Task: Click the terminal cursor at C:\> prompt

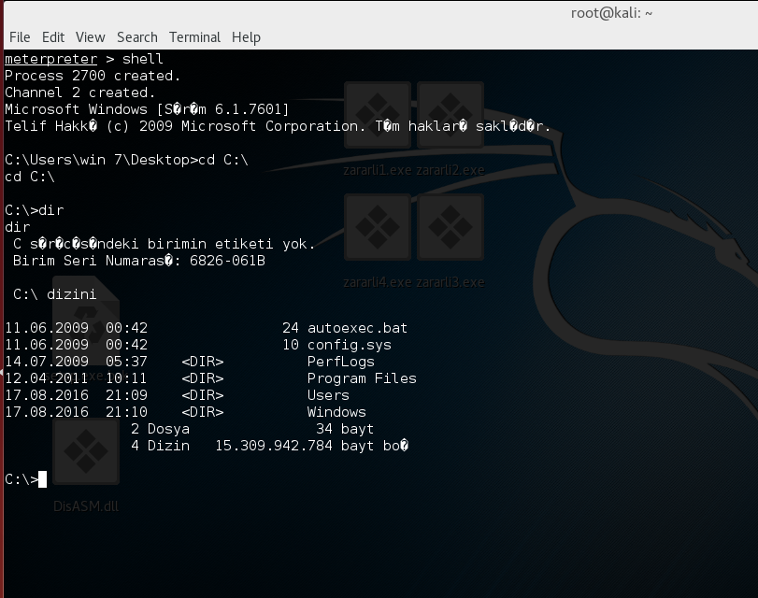Action: [43, 479]
